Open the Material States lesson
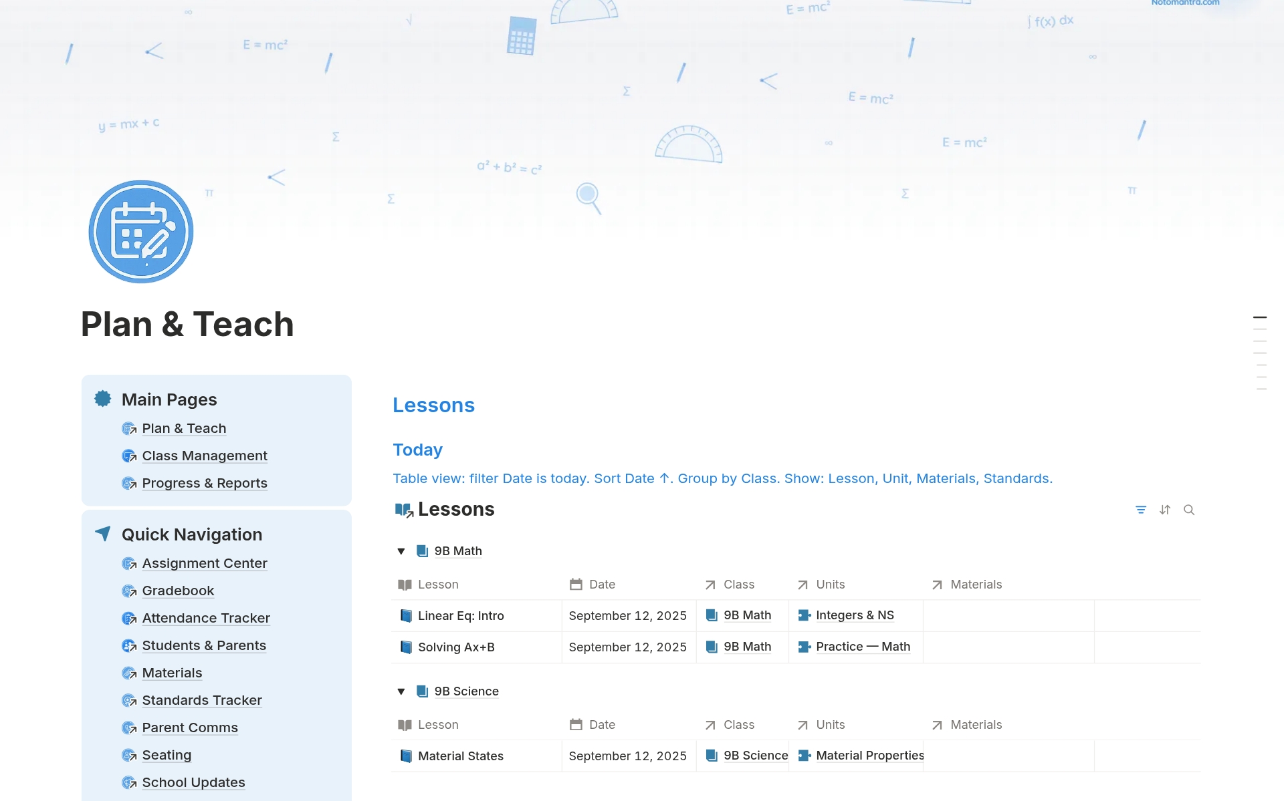 461,756
